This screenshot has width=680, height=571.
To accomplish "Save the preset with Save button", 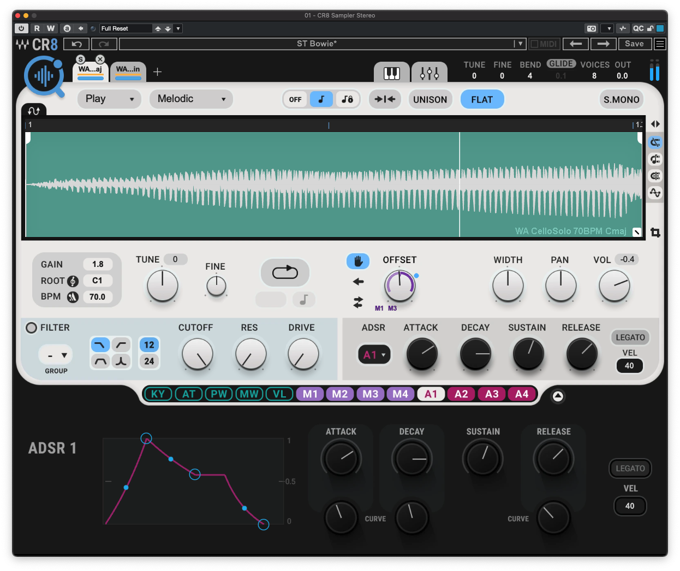I will [x=634, y=44].
